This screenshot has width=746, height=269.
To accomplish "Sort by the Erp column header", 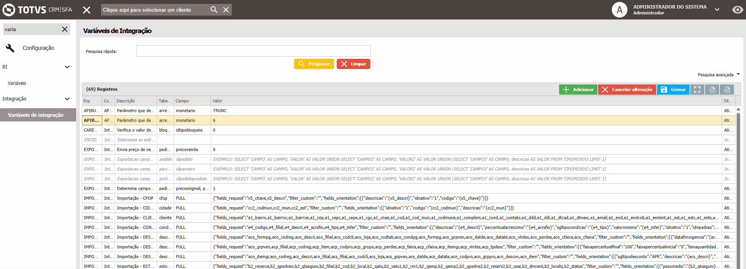I will coord(92,101).
